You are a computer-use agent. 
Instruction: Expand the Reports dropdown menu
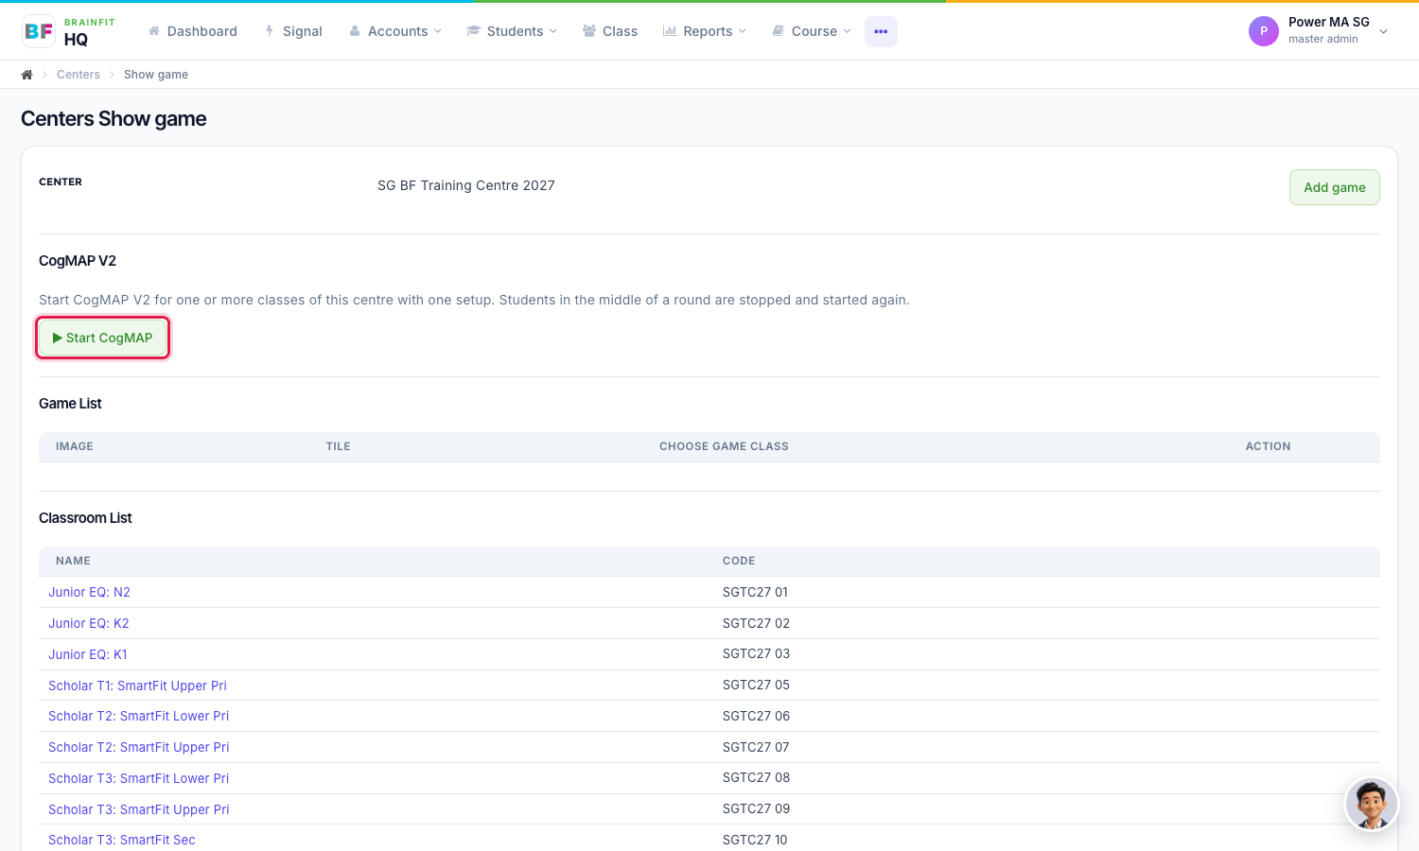705,31
